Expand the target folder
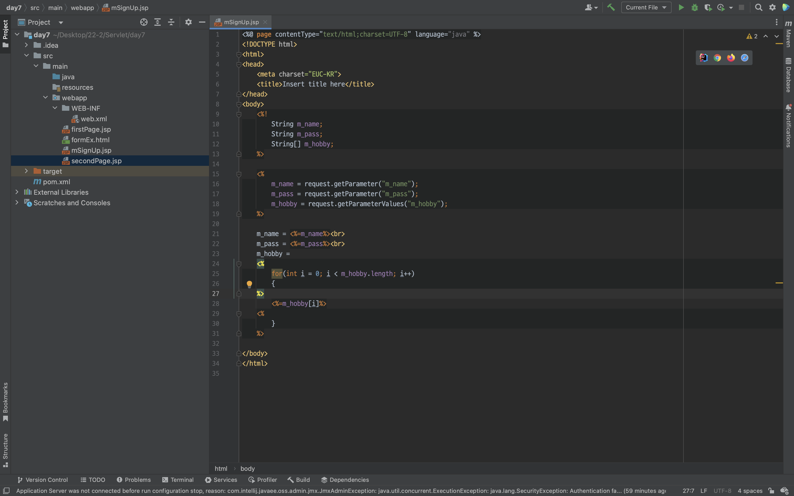The height and width of the screenshot is (496, 794). coord(26,171)
